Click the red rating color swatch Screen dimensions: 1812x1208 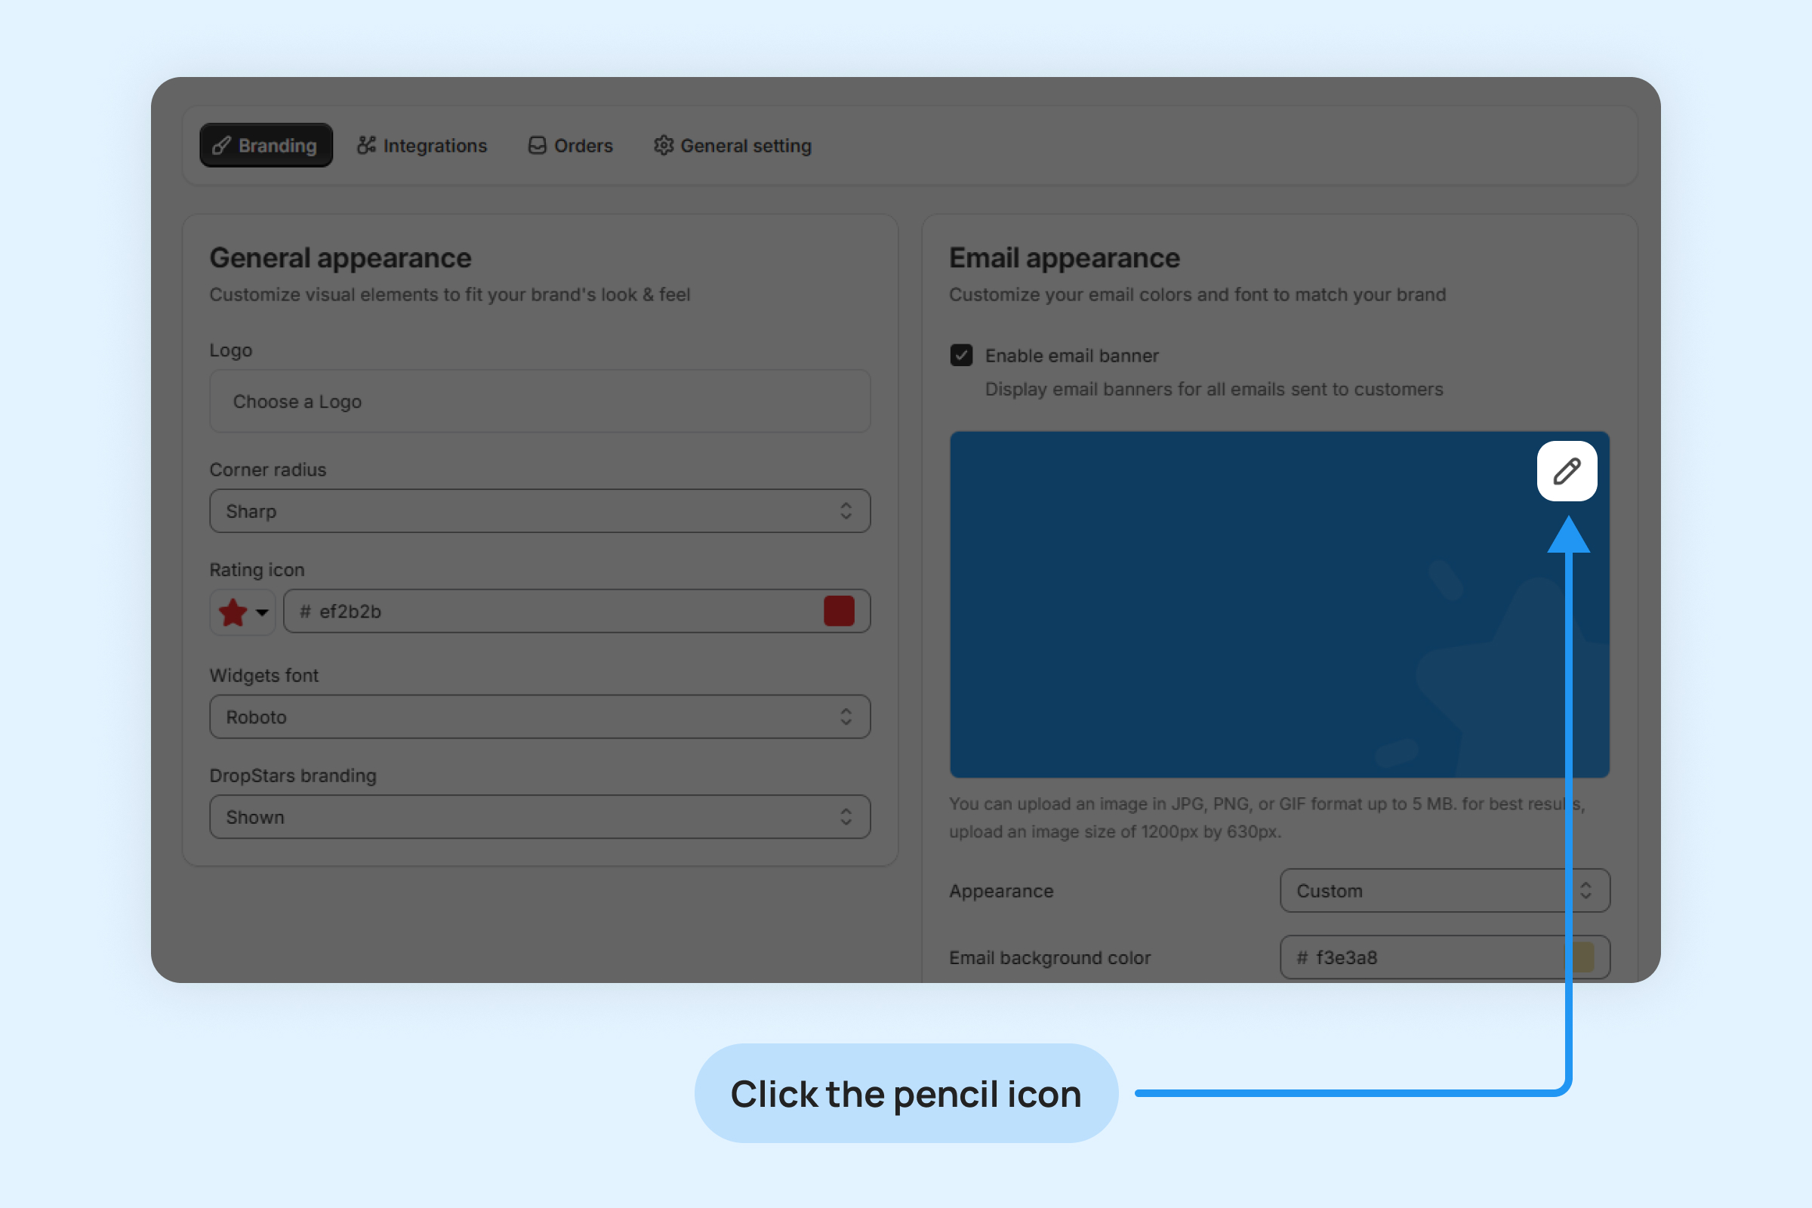[x=838, y=611]
